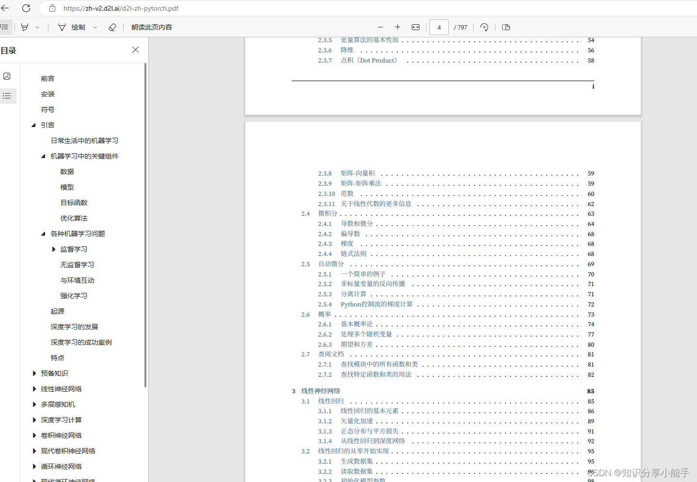Open 起源 outline entry
The width and height of the screenshot is (697, 482).
pos(57,311)
